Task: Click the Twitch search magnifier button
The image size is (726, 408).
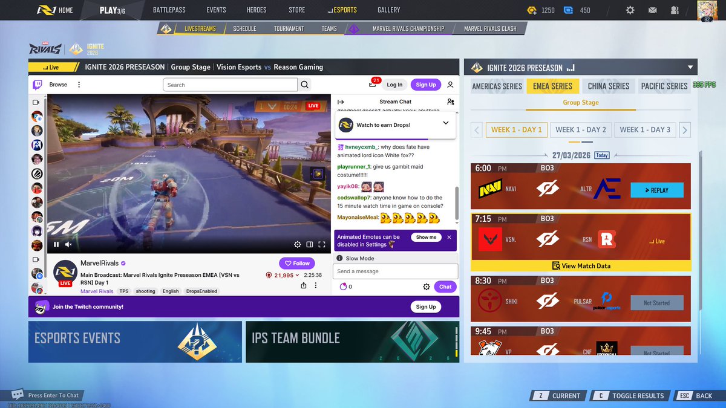Action: 305,85
